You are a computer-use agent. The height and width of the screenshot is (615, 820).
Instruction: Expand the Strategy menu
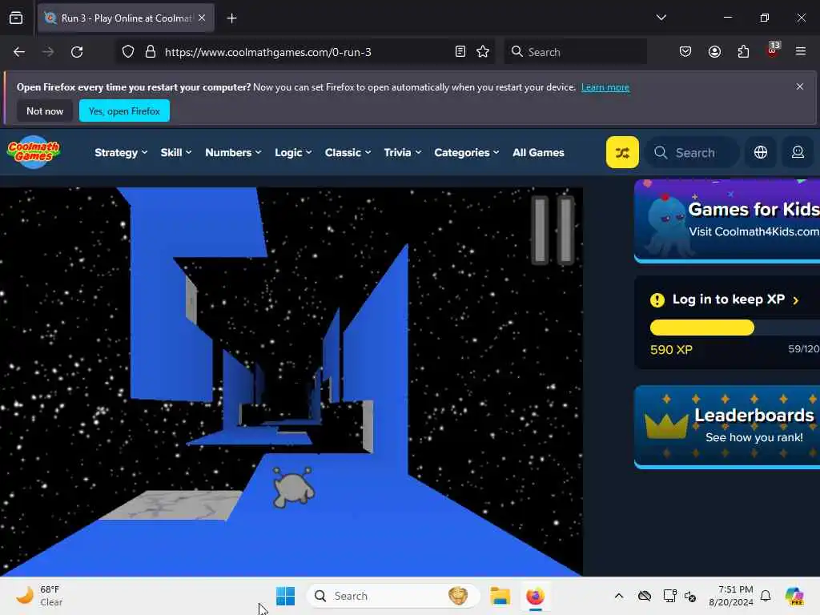[121, 152]
